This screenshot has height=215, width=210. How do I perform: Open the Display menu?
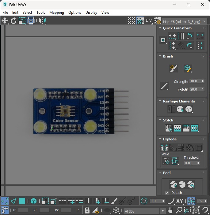91,13
